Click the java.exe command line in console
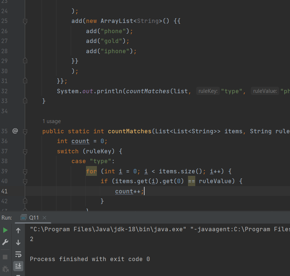 160,229
